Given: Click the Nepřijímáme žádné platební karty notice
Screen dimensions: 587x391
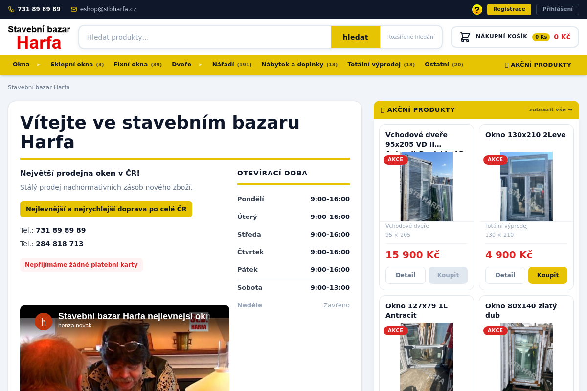Looking at the screenshot, I should tap(81, 265).
